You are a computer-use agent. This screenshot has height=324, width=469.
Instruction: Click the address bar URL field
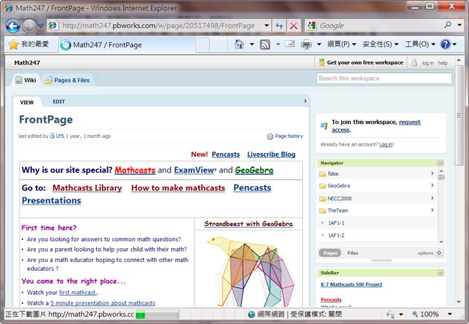(158, 26)
